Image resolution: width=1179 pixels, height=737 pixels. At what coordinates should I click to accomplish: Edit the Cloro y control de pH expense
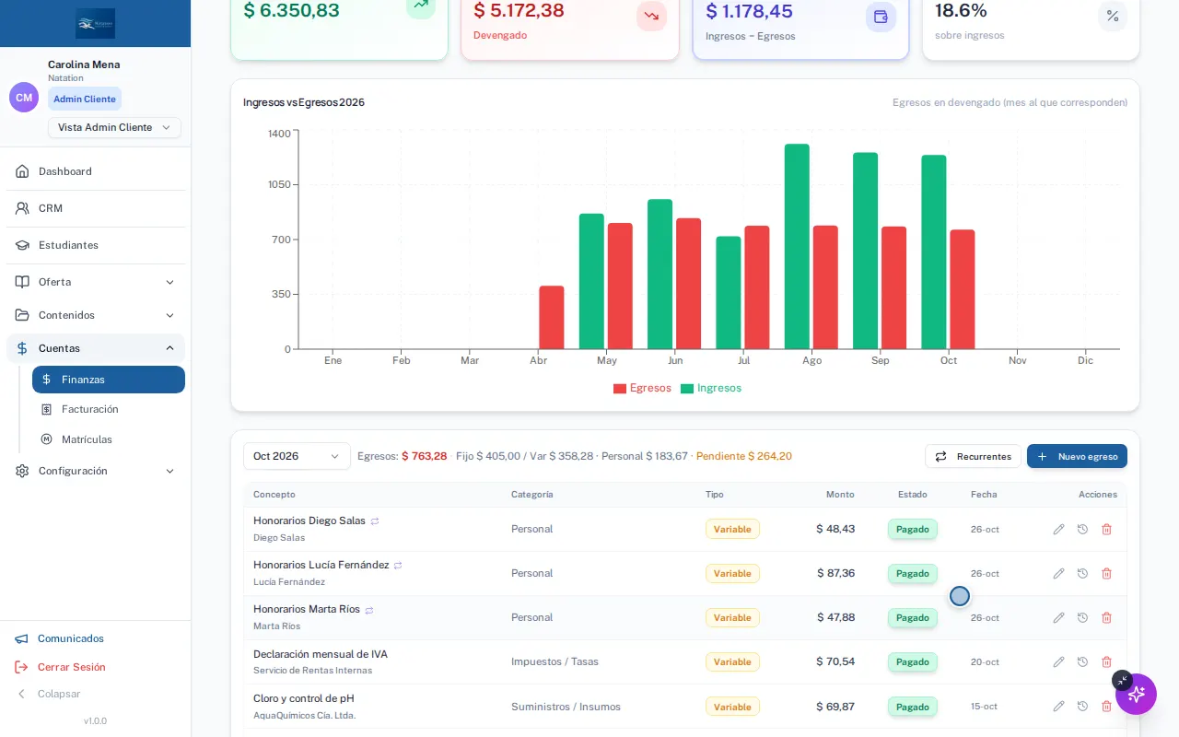click(x=1058, y=707)
